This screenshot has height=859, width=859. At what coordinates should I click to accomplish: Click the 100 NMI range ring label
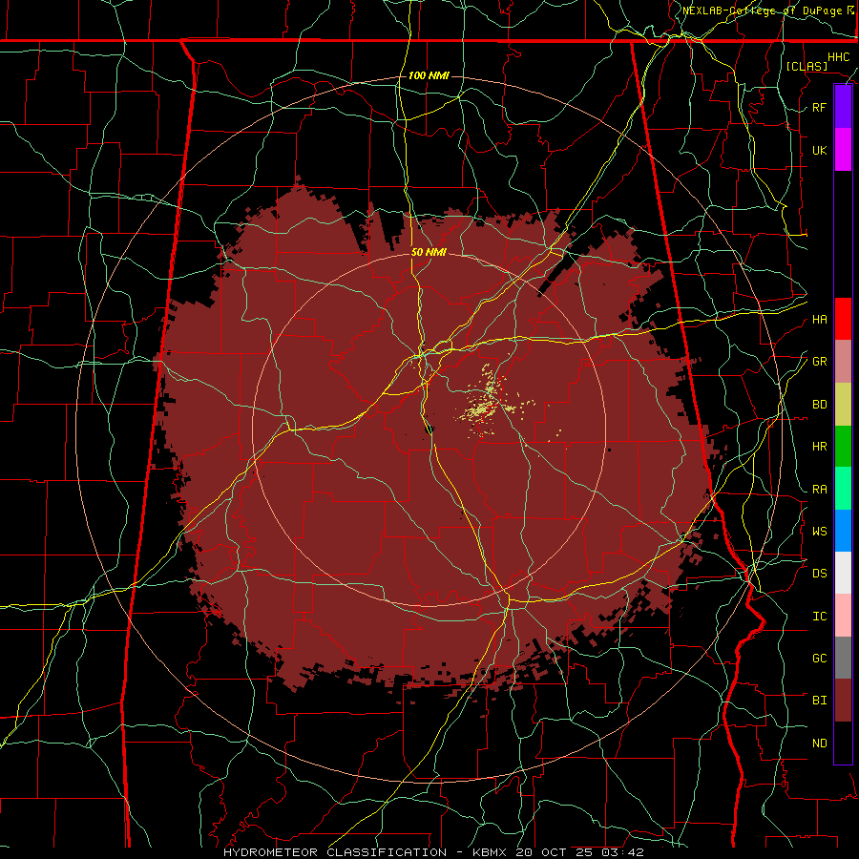click(x=429, y=75)
